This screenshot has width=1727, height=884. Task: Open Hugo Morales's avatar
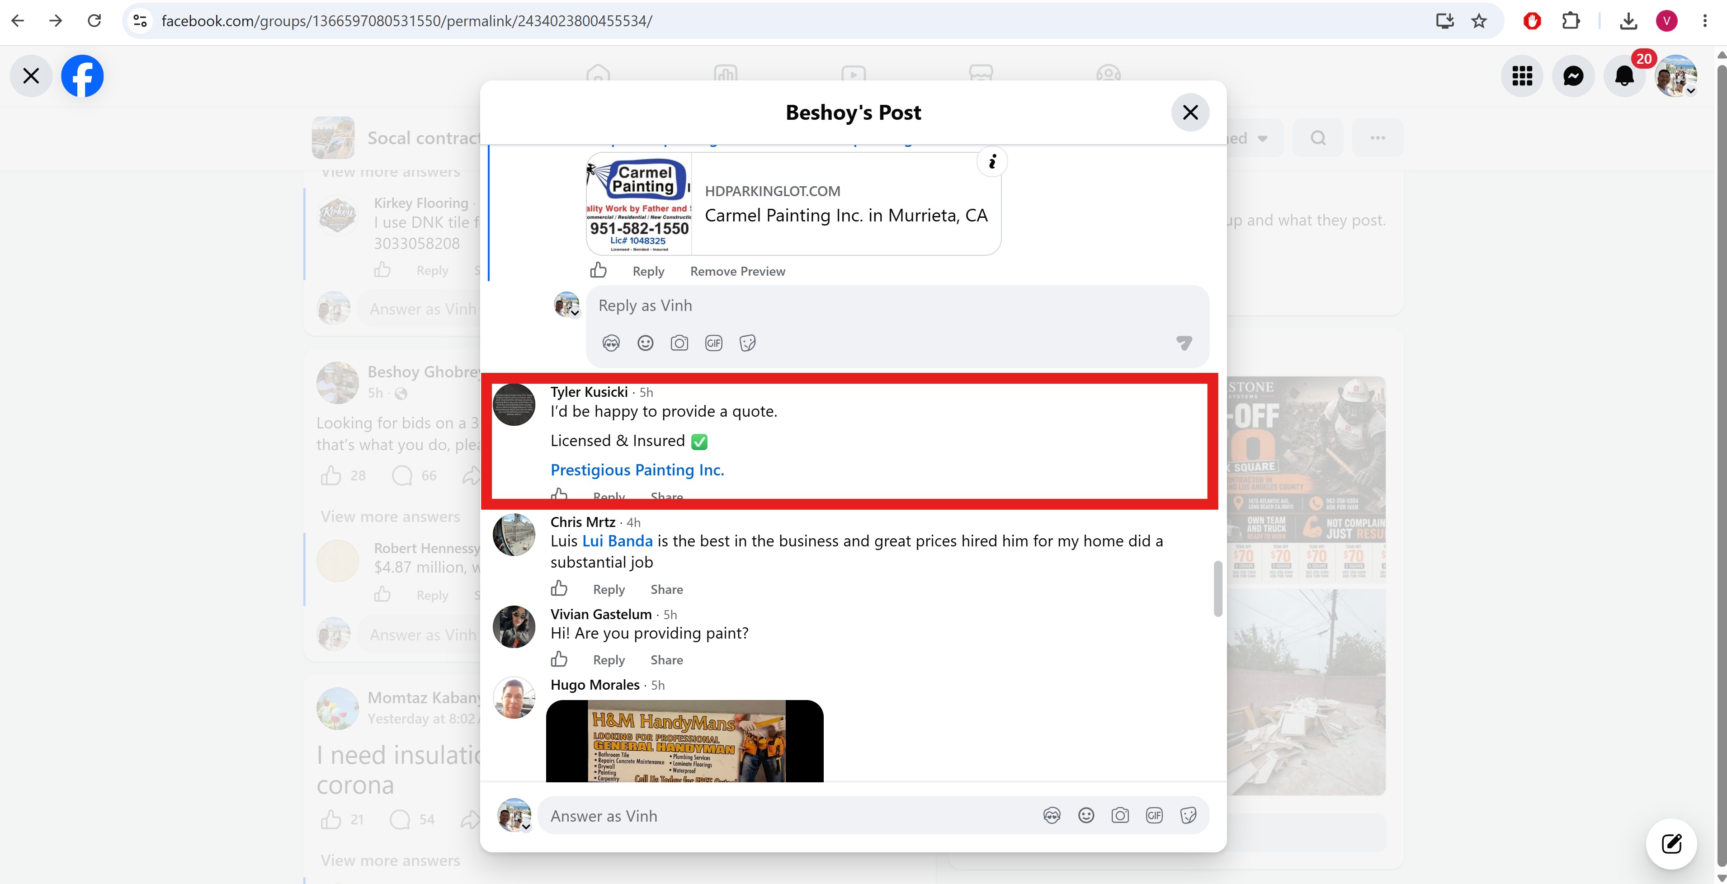tap(514, 698)
